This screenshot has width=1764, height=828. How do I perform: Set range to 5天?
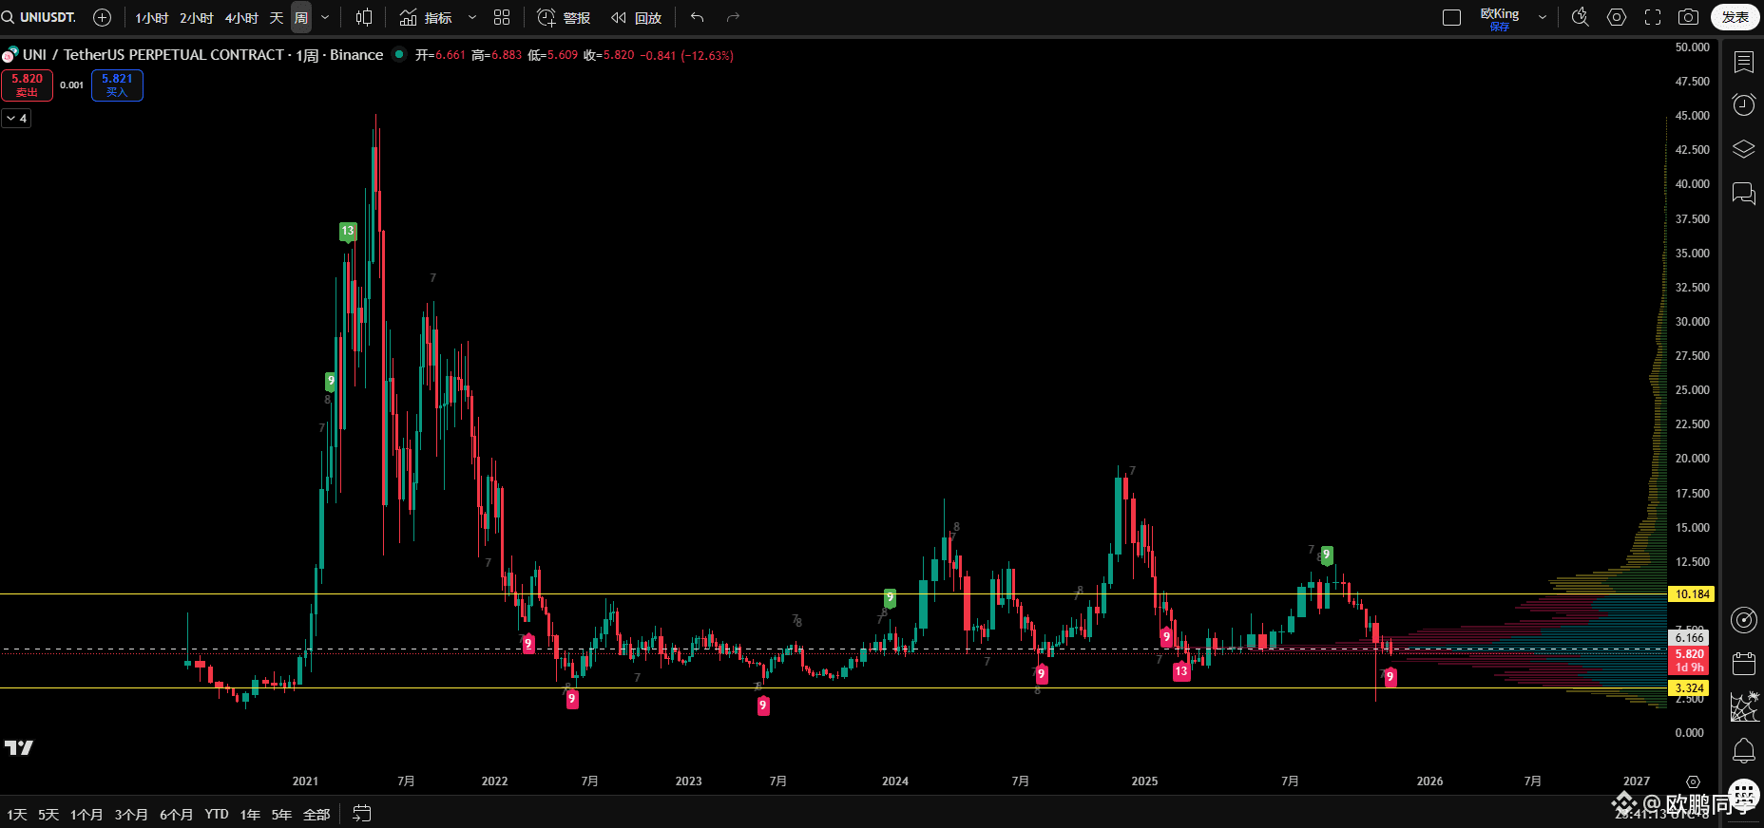(48, 814)
